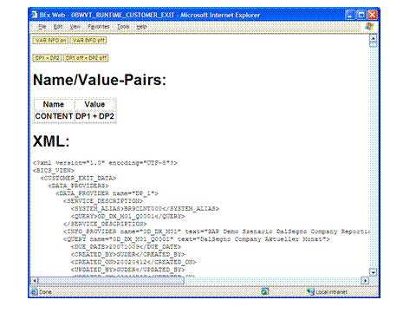This screenshot has height=313, width=416.
Task: Click the Done status text
Action: [45, 292]
